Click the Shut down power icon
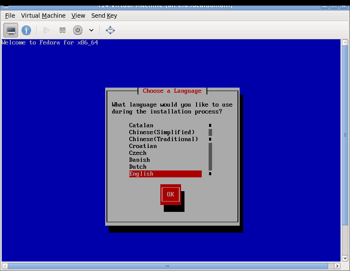350x271 pixels. click(x=78, y=30)
